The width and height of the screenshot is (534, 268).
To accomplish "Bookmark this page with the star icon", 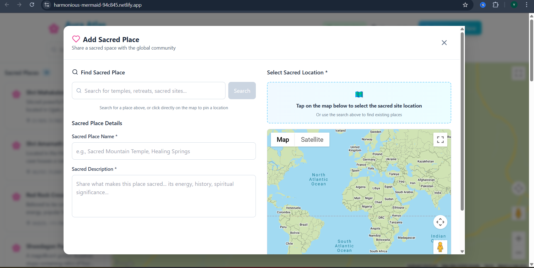I will point(465,5).
